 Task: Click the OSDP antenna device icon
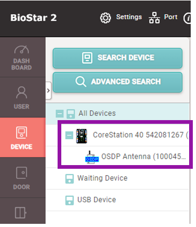[92, 157]
